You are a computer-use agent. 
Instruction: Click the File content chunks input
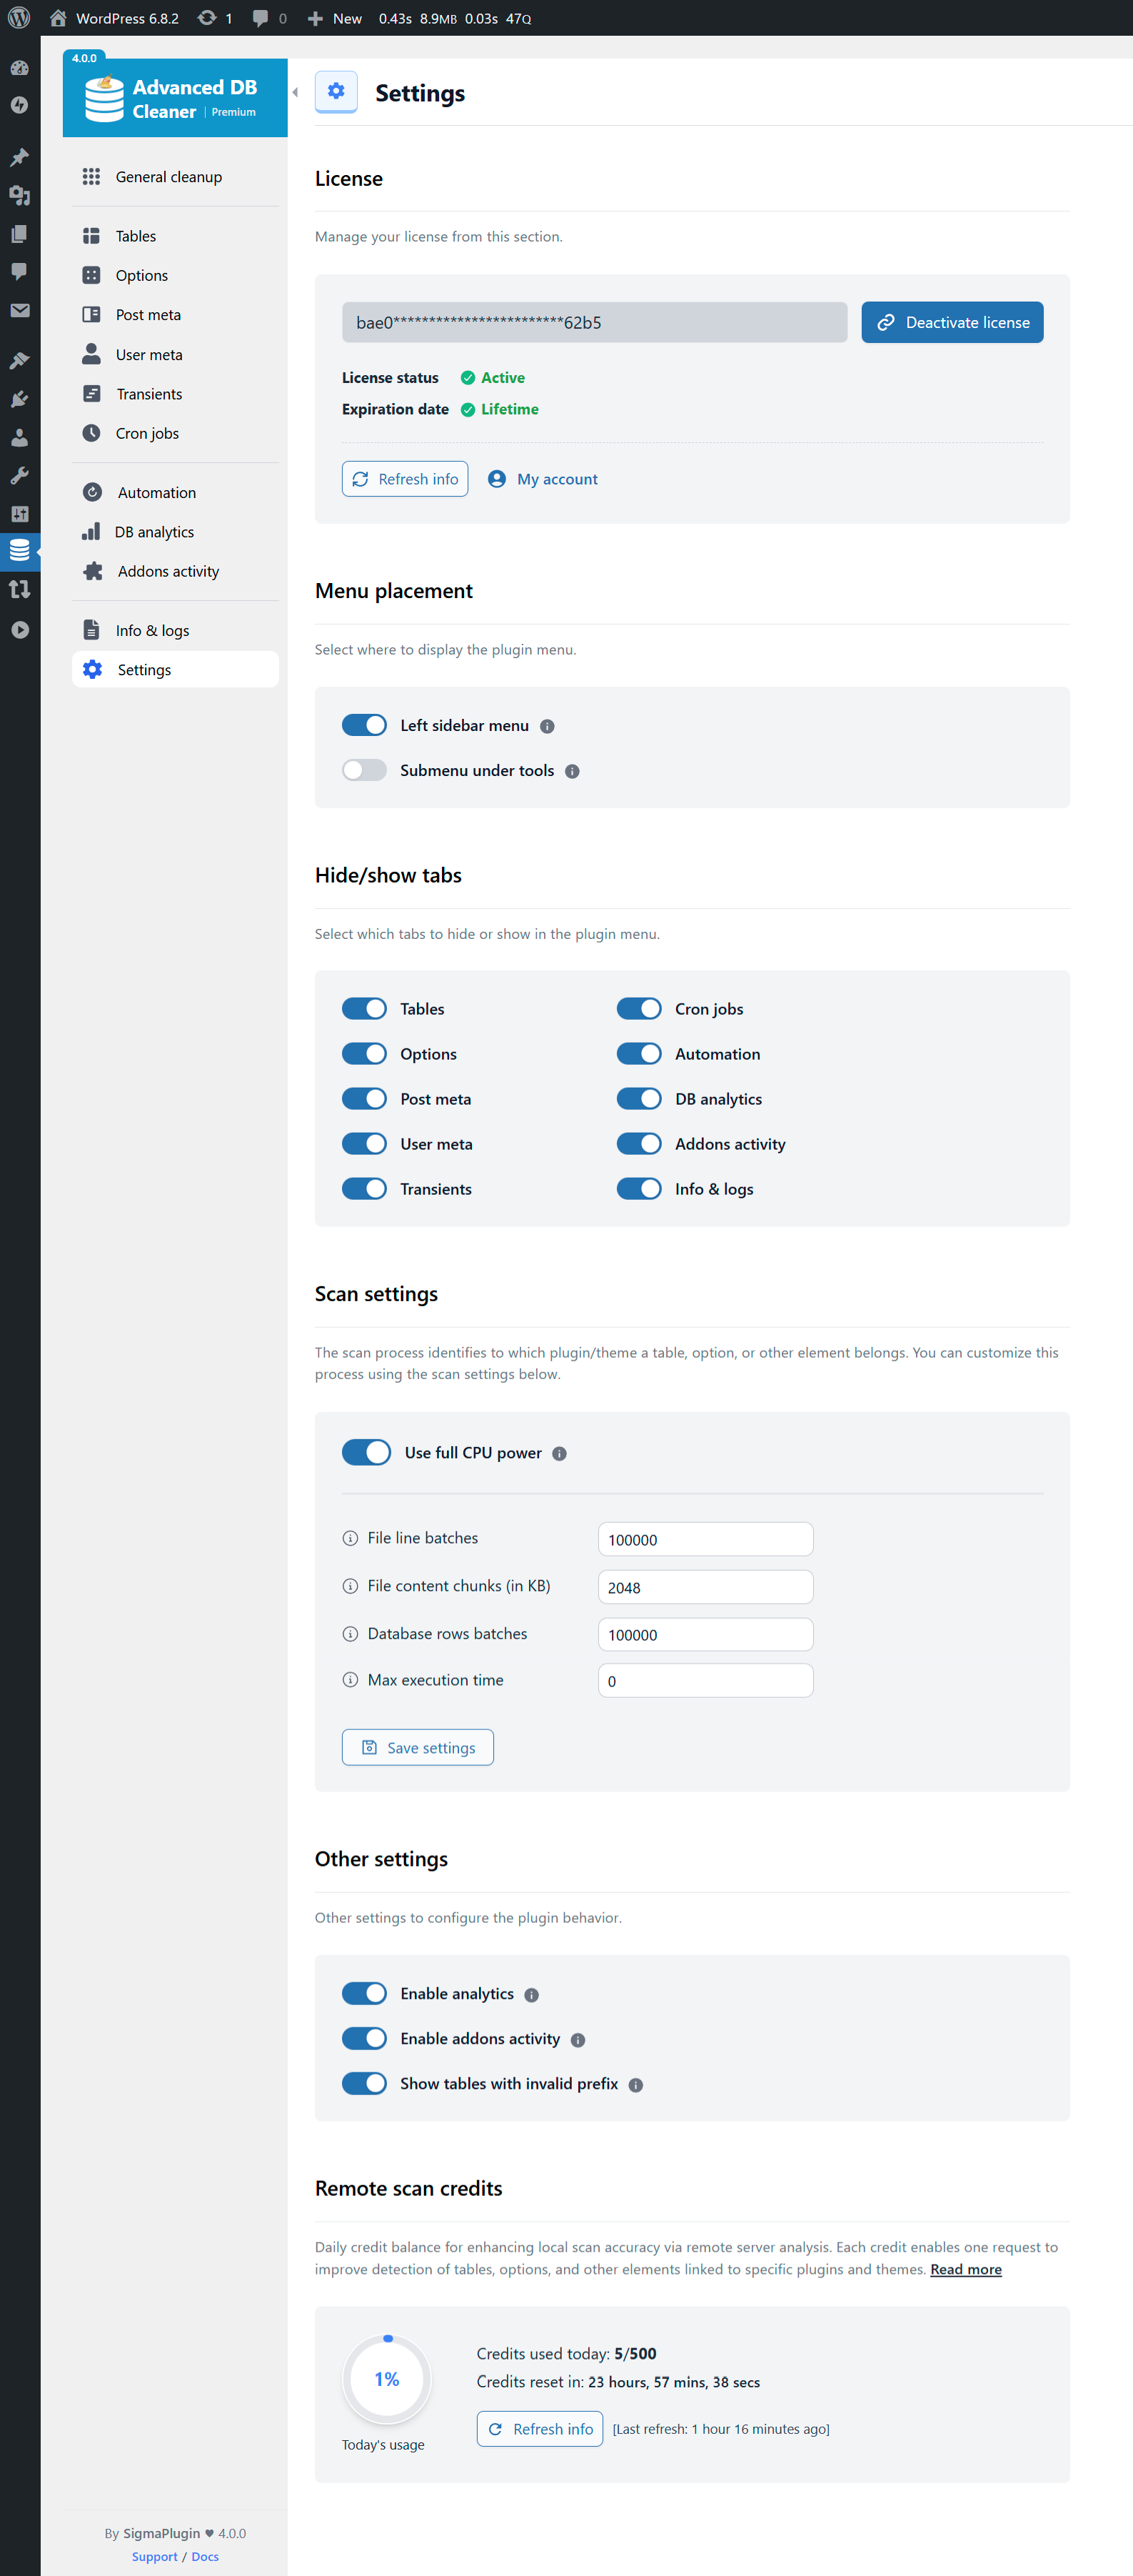point(705,1587)
